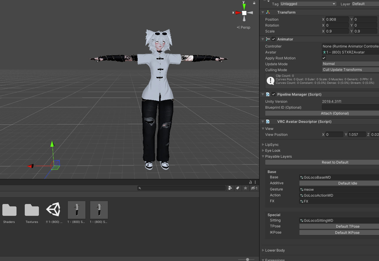Click the Project panel lock icon
The image size is (379, 261).
pyautogui.click(x=251, y=182)
